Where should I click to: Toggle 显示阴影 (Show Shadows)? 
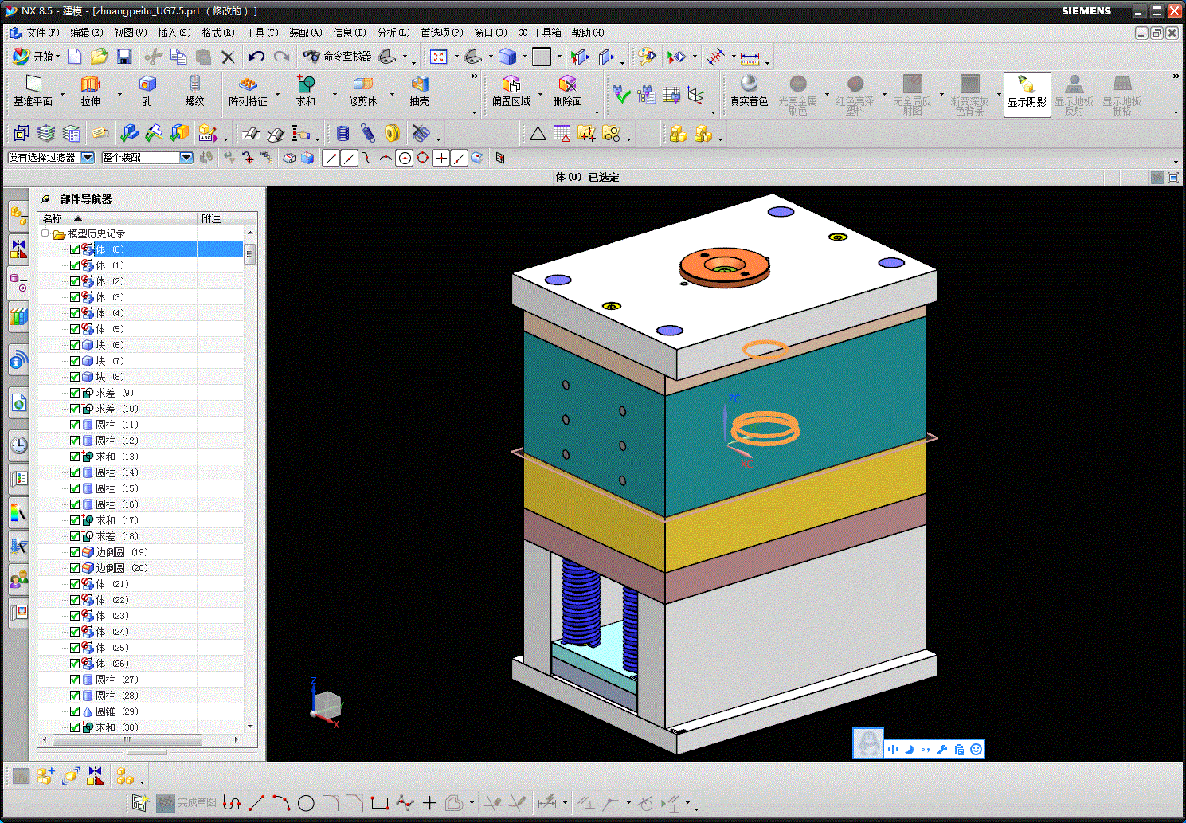(x=1027, y=94)
